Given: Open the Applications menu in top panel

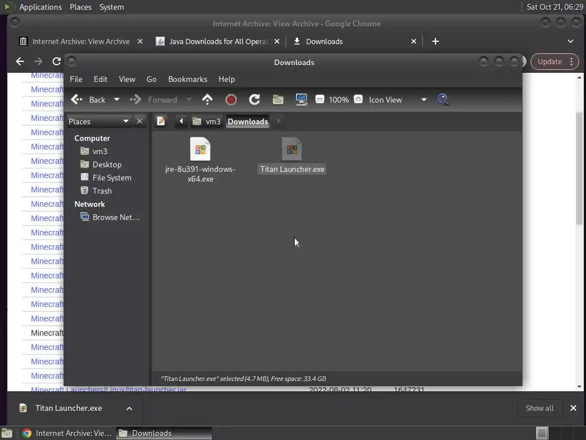Looking at the screenshot, I should coord(41,7).
